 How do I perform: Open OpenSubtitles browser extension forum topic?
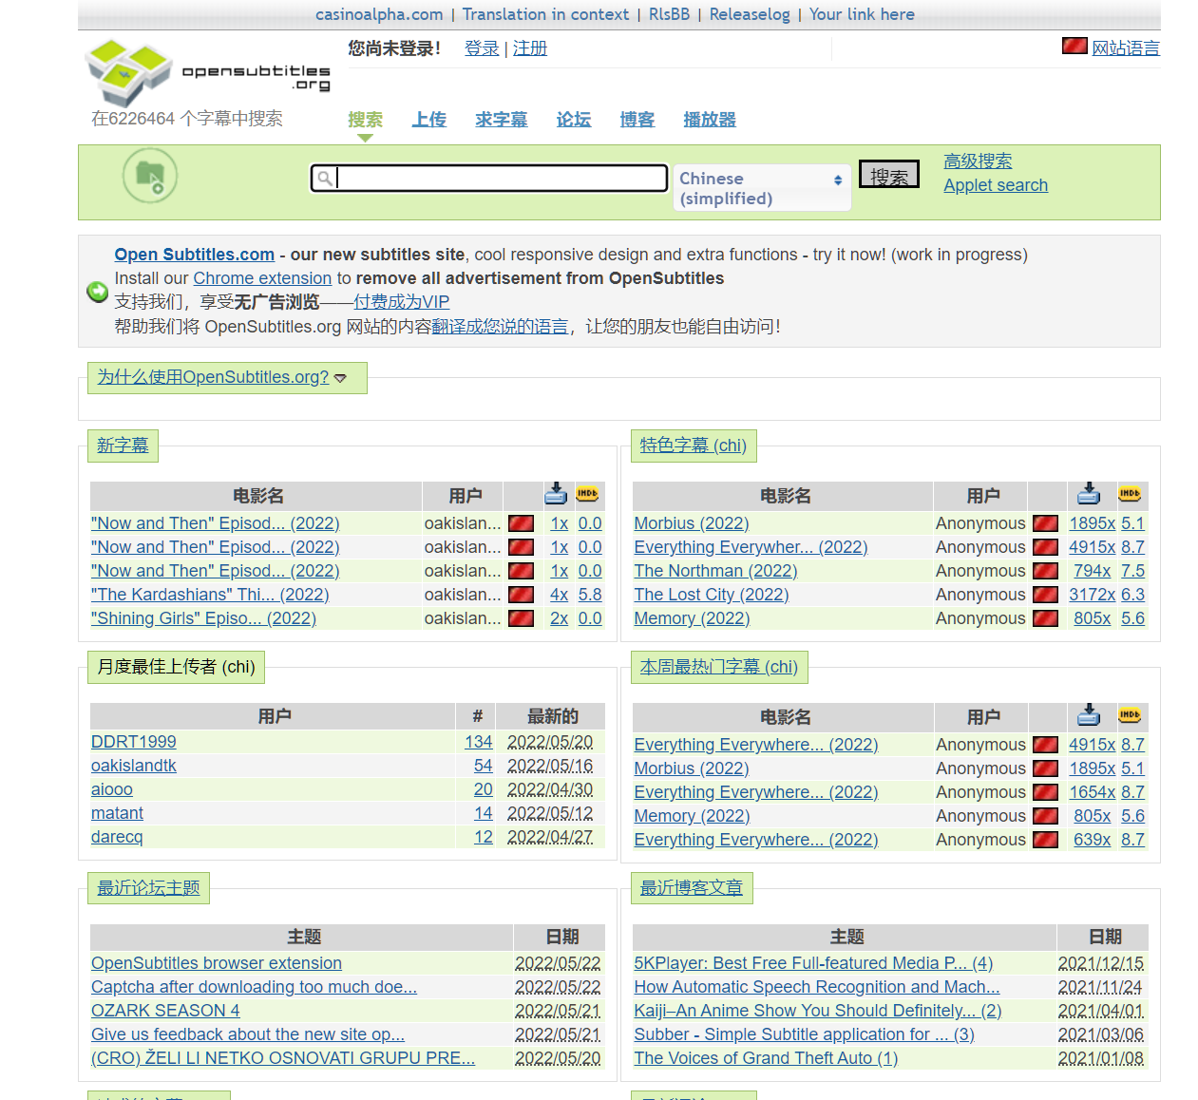[217, 963]
